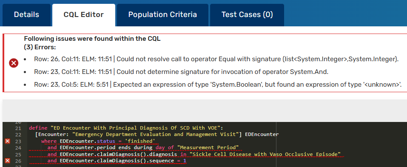Click the Row 26 Equal operator error message
Viewport: 407px width, 167px height.
tap(216, 59)
